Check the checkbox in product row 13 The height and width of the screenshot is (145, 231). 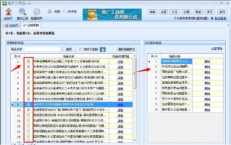point(28,126)
